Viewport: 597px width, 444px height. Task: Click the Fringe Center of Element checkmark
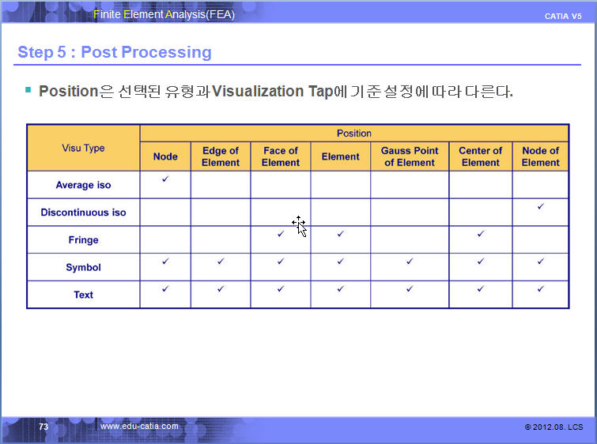pos(480,234)
